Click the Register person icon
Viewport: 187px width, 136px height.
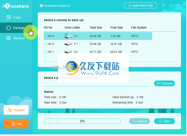point(10,110)
